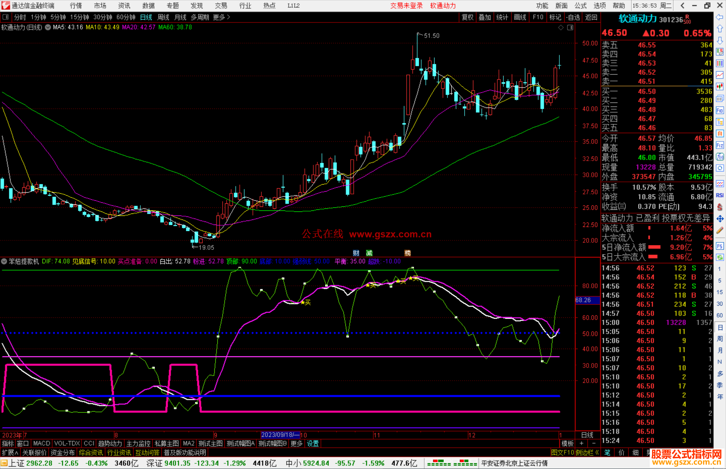Click the circle icon in right sidebar
The height and width of the screenshot is (469, 726).
720,168
